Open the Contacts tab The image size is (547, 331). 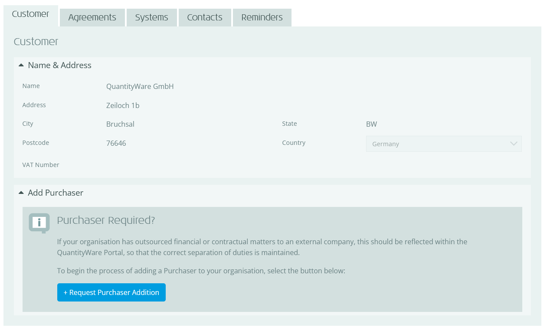pyautogui.click(x=205, y=17)
